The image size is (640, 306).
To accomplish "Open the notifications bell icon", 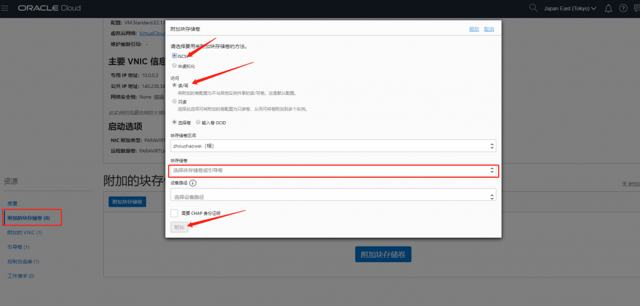I will [608, 8].
